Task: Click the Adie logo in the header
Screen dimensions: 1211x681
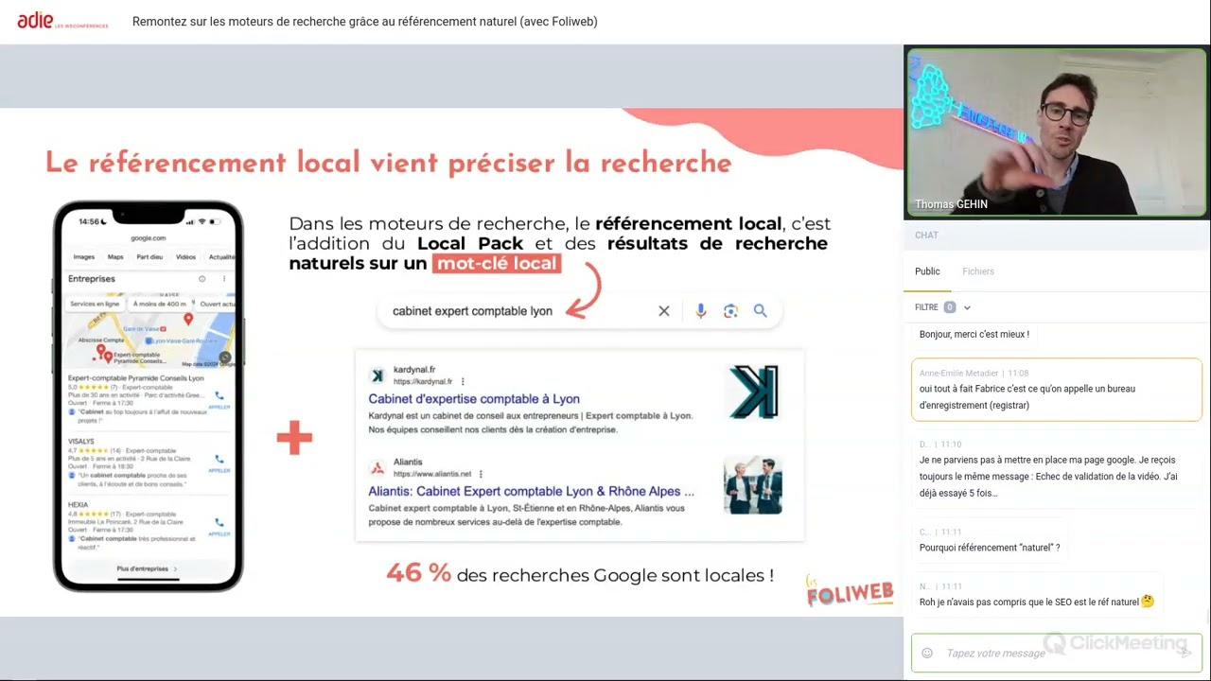Action: click(x=62, y=21)
